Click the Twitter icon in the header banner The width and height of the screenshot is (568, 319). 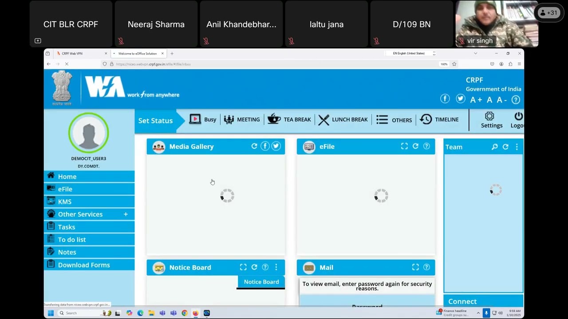pos(461,99)
